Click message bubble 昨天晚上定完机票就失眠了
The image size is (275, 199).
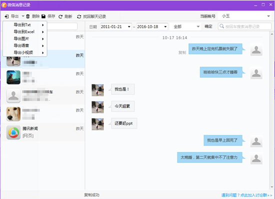click(215, 48)
